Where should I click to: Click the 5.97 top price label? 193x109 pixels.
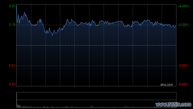(x=12, y=6)
